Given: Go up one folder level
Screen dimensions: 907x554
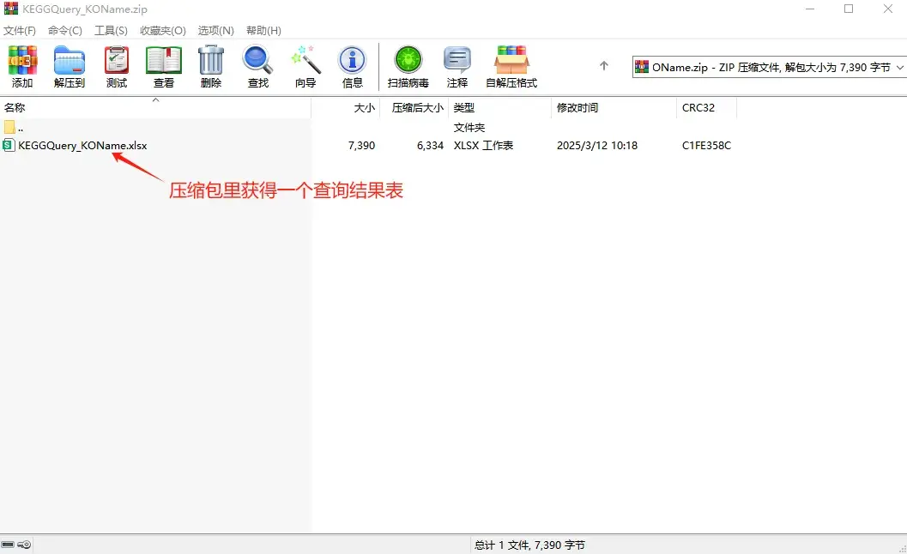Looking at the screenshot, I should point(603,64).
